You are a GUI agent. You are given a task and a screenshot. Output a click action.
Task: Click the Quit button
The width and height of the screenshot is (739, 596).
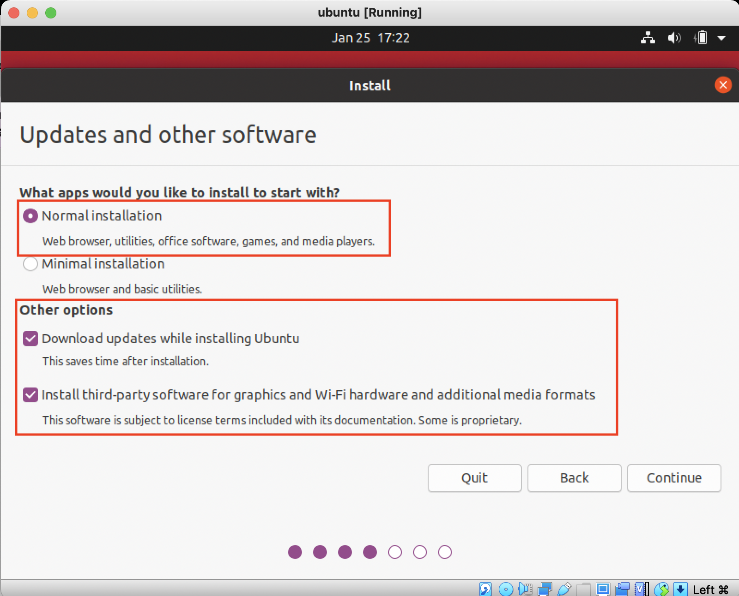474,478
